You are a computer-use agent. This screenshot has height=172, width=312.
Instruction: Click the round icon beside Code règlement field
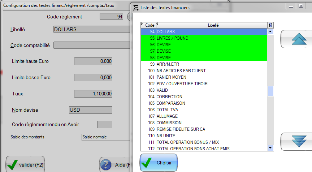[129, 17]
